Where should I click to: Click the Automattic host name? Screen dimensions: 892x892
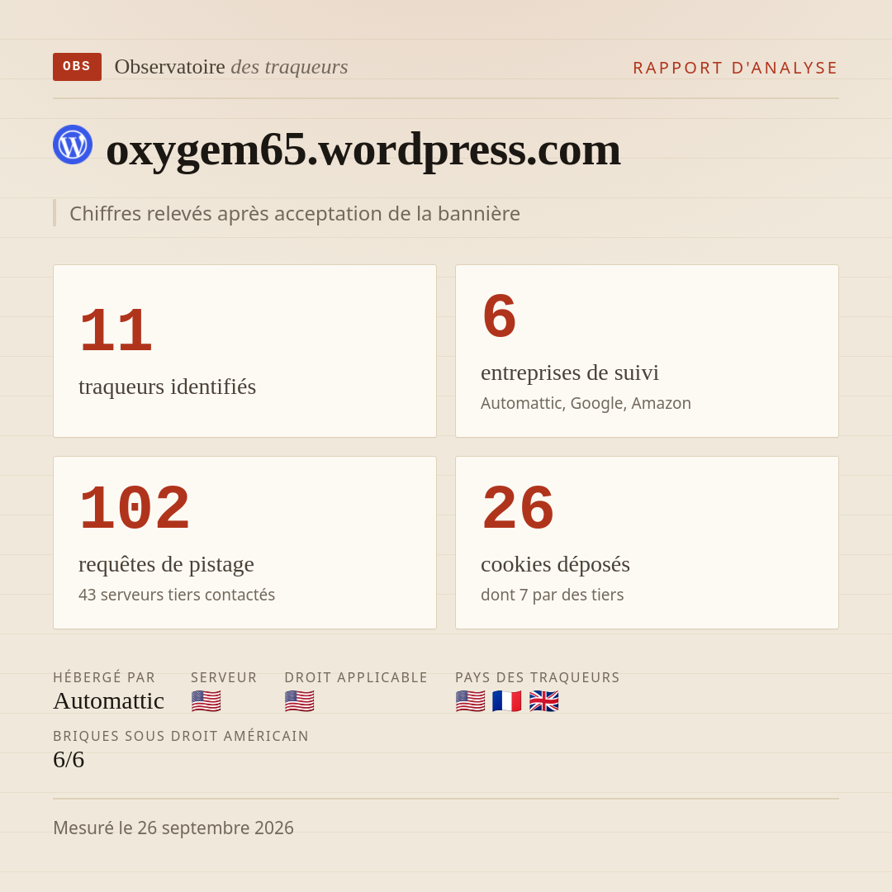[109, 701]
